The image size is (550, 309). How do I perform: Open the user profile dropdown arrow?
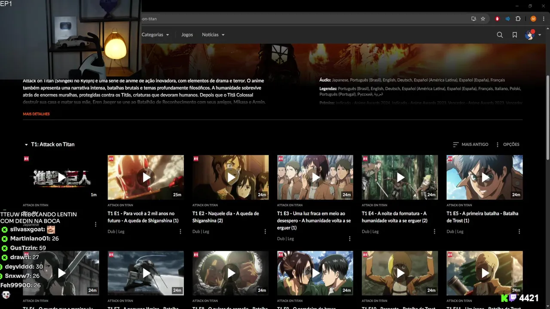click(540, 35)
